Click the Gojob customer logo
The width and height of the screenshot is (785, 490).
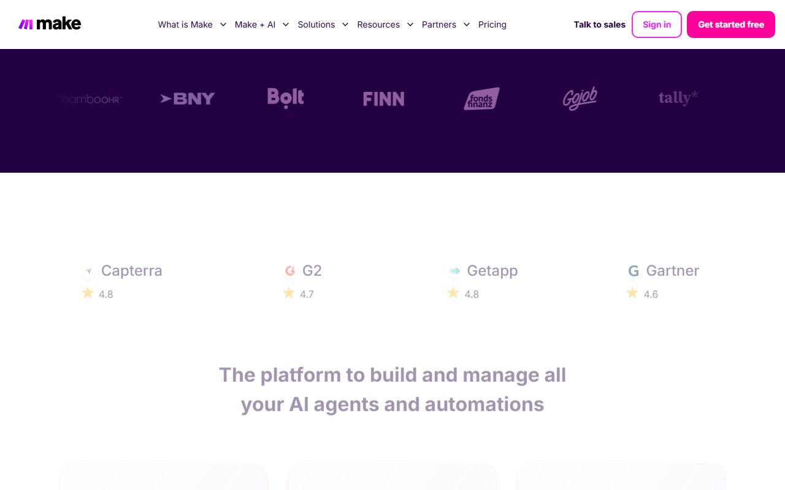580,98
